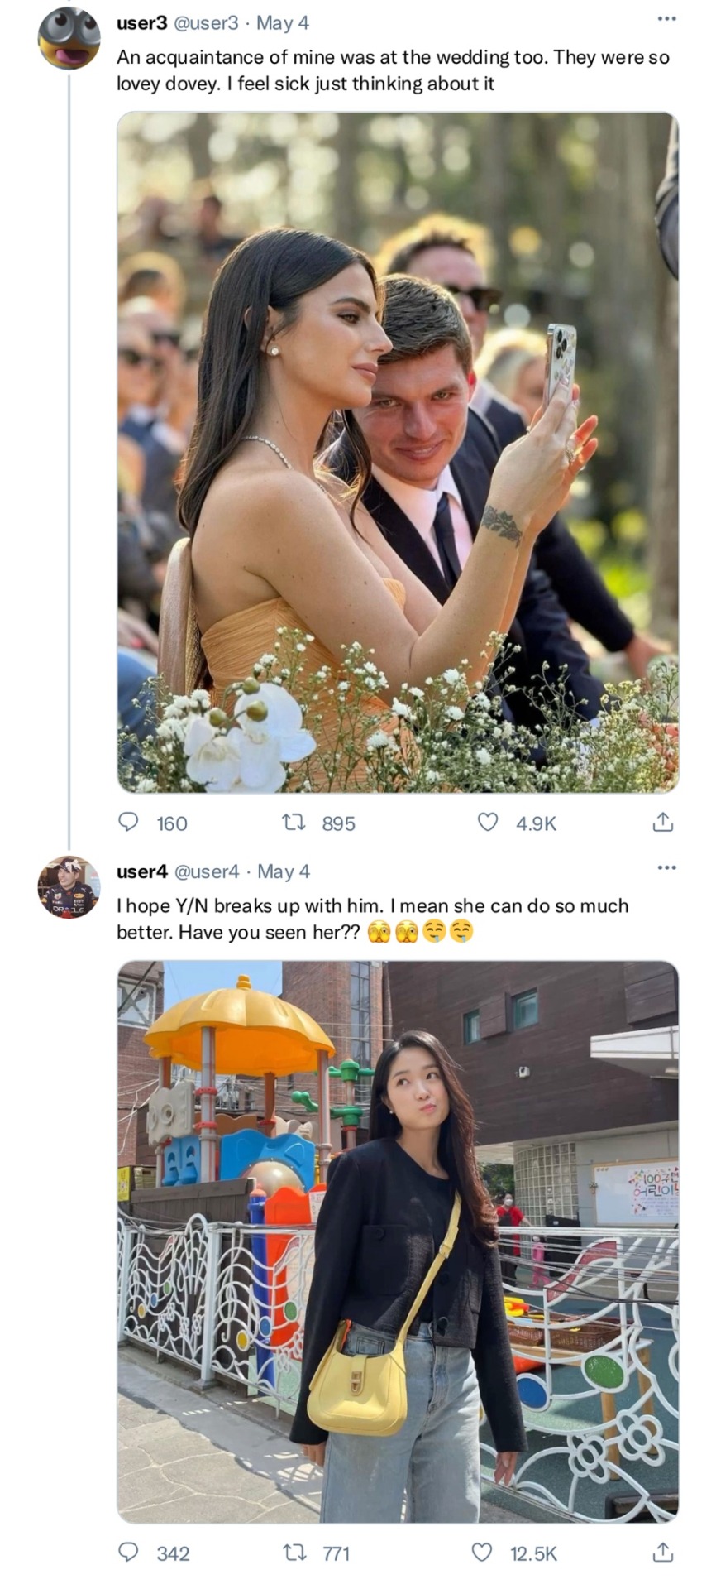Image resolution: width=716 pixels, height=1589 pixels.
Task: Retweet user3's wedding tweet
Action: pyautogui.click(x=294, y=822)
